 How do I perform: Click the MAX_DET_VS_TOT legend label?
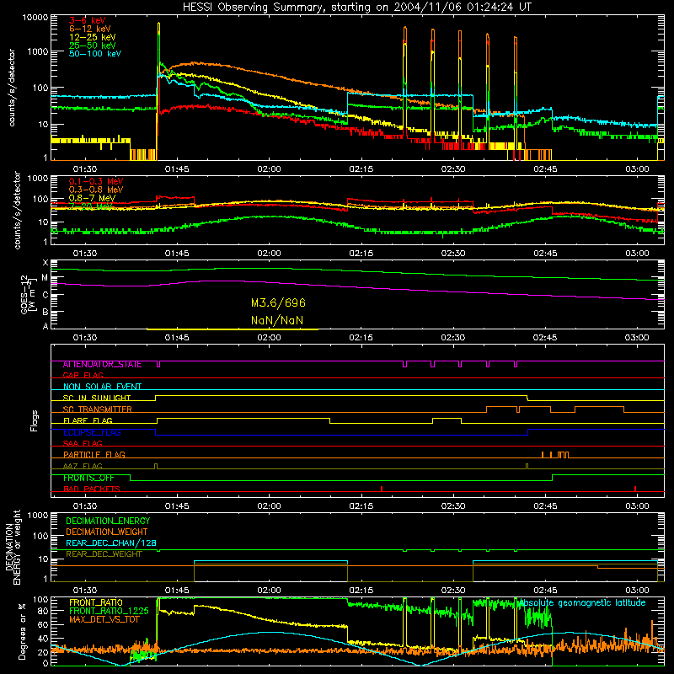point(104,619)
